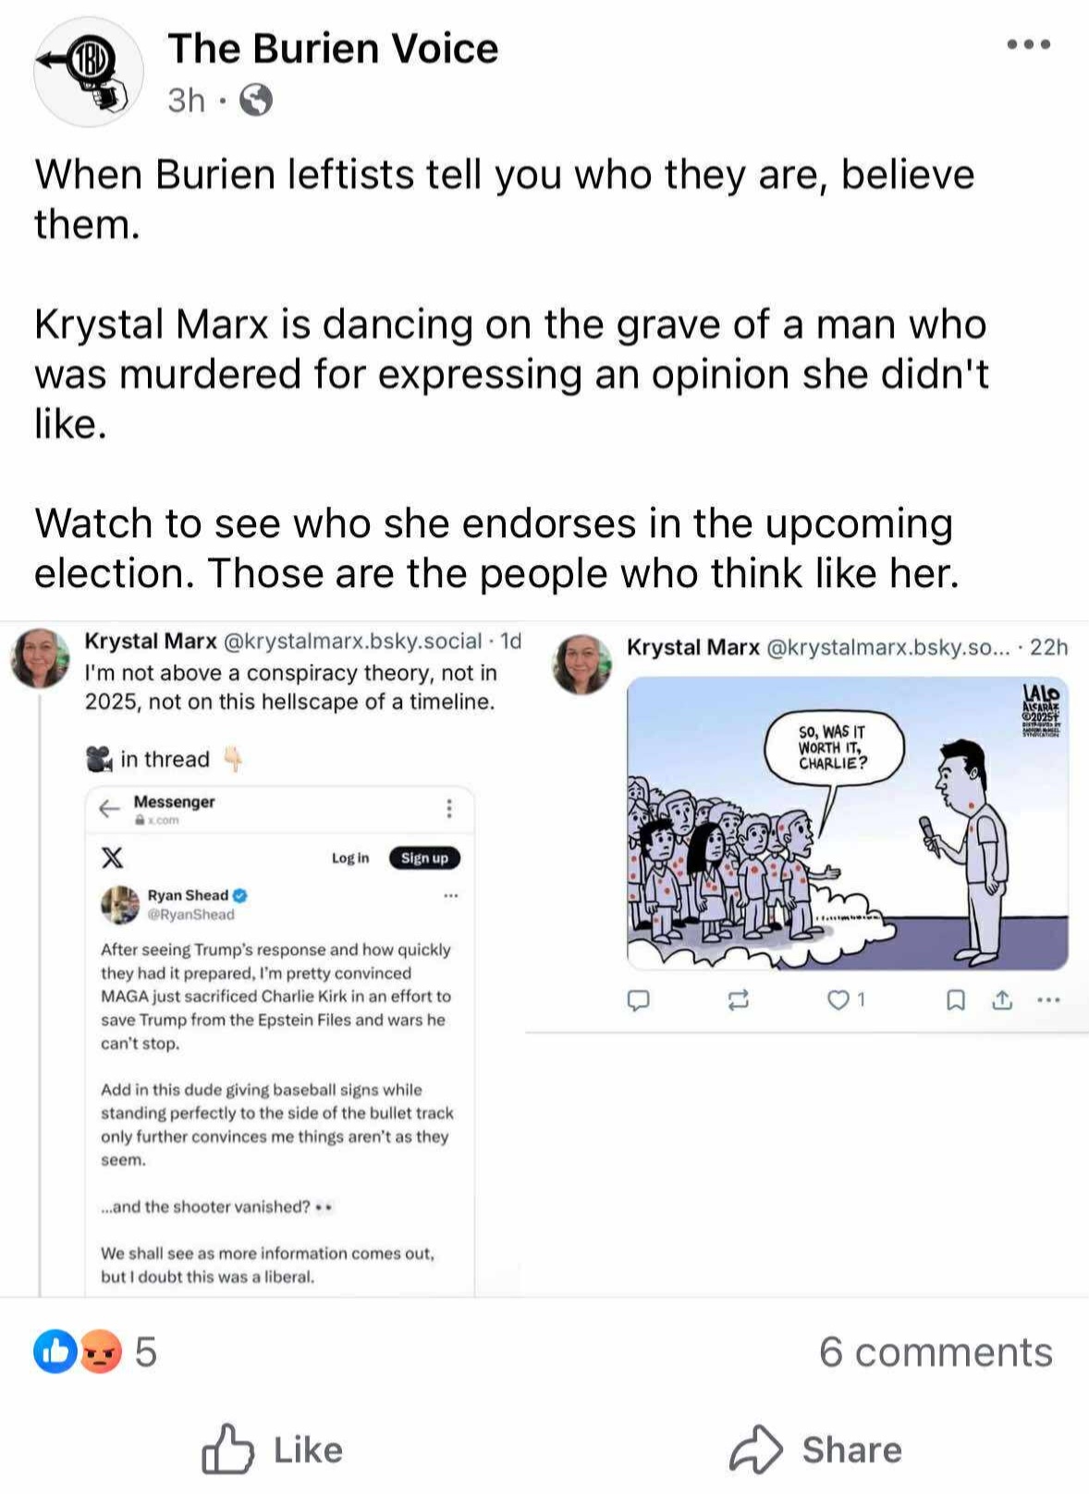Tap the Messenger back arrow

coord(109,809)
